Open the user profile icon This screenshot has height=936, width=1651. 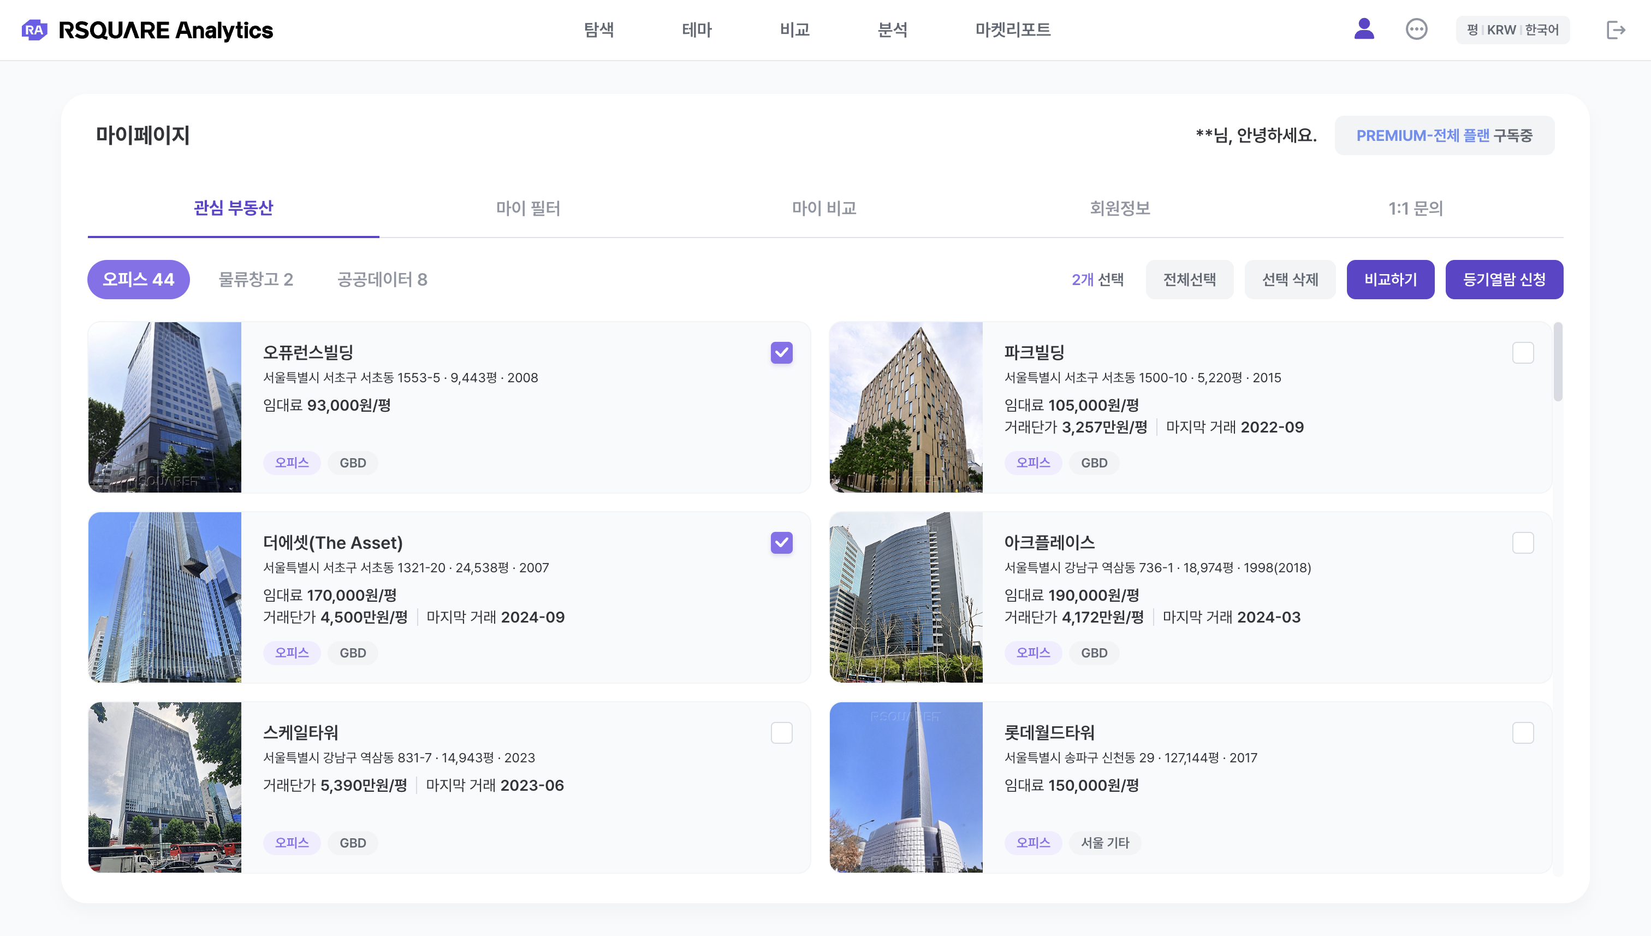(x=1364, y=29)
